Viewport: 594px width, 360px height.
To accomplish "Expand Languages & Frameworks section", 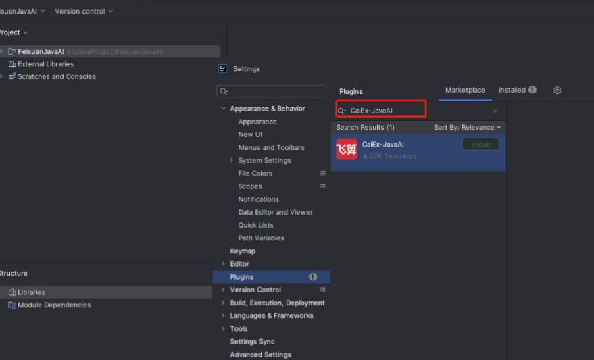I will (223, 315).
